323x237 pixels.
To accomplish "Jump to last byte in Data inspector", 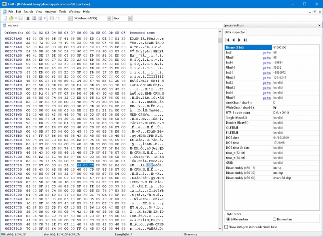I will 245,40.
